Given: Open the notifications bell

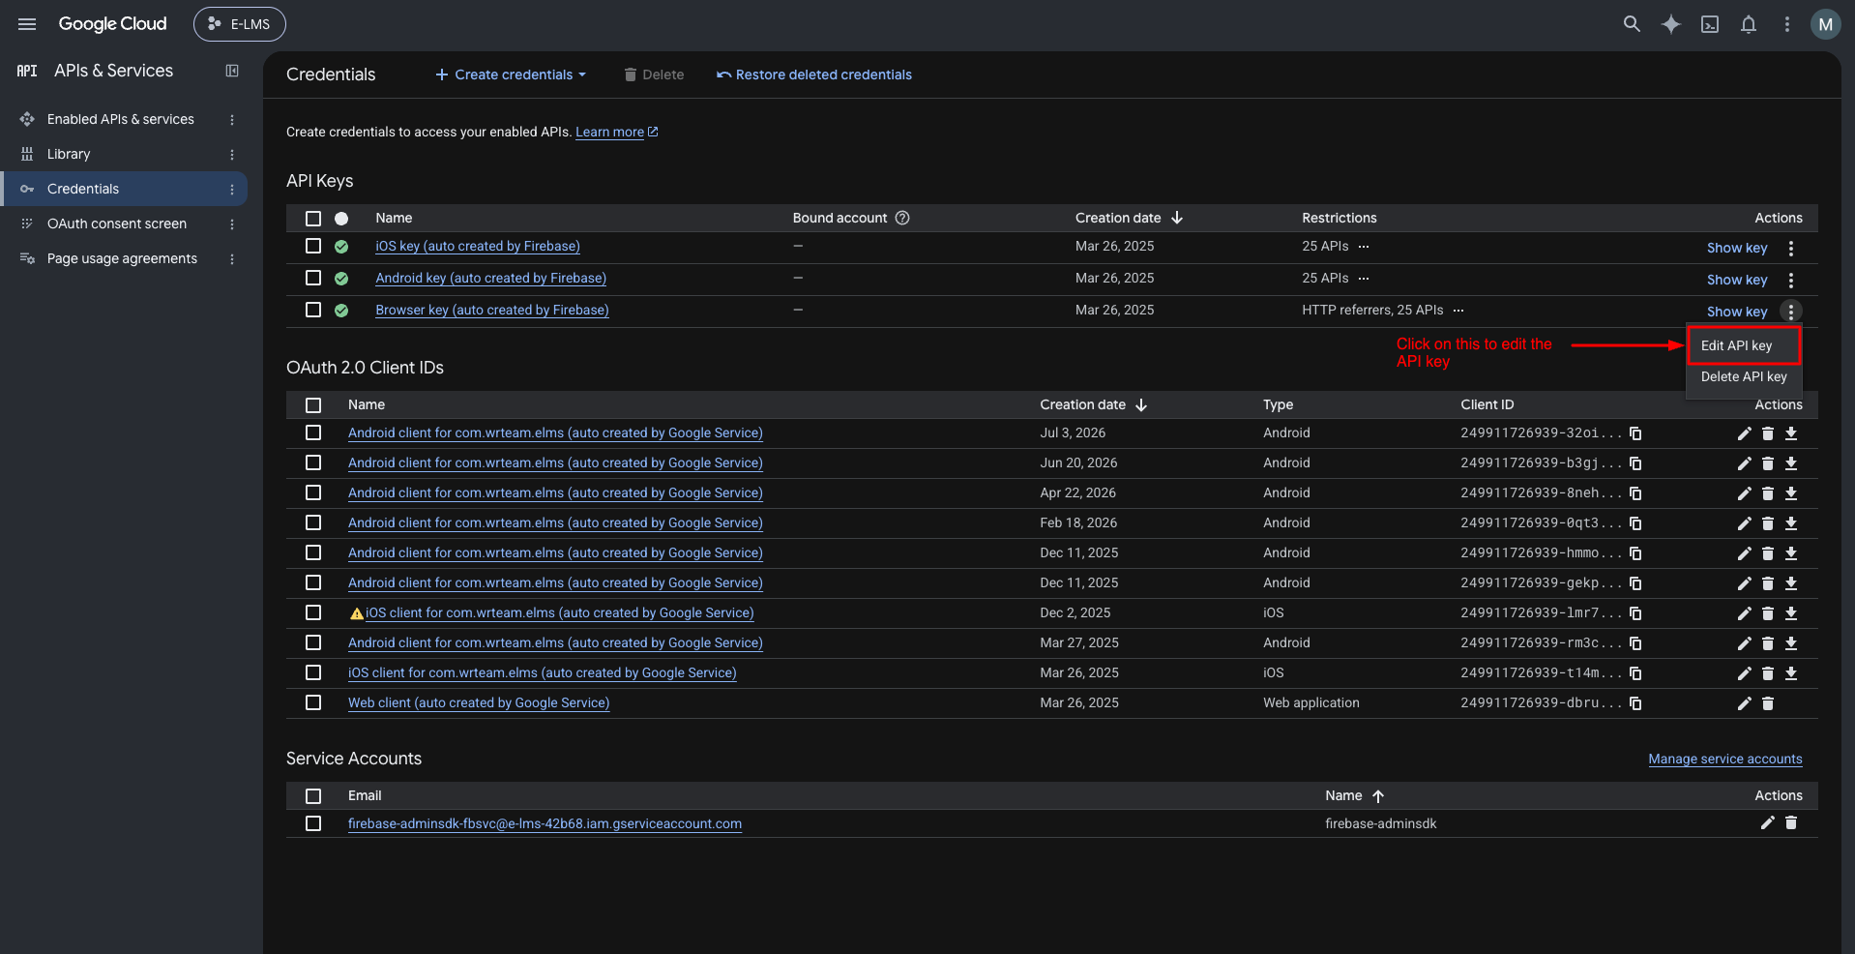Looking at the screenshot, I should click(1749, 24).
